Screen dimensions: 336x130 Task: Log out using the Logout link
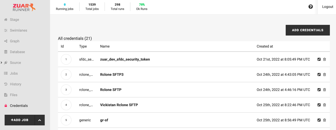(x=327, y=7)
